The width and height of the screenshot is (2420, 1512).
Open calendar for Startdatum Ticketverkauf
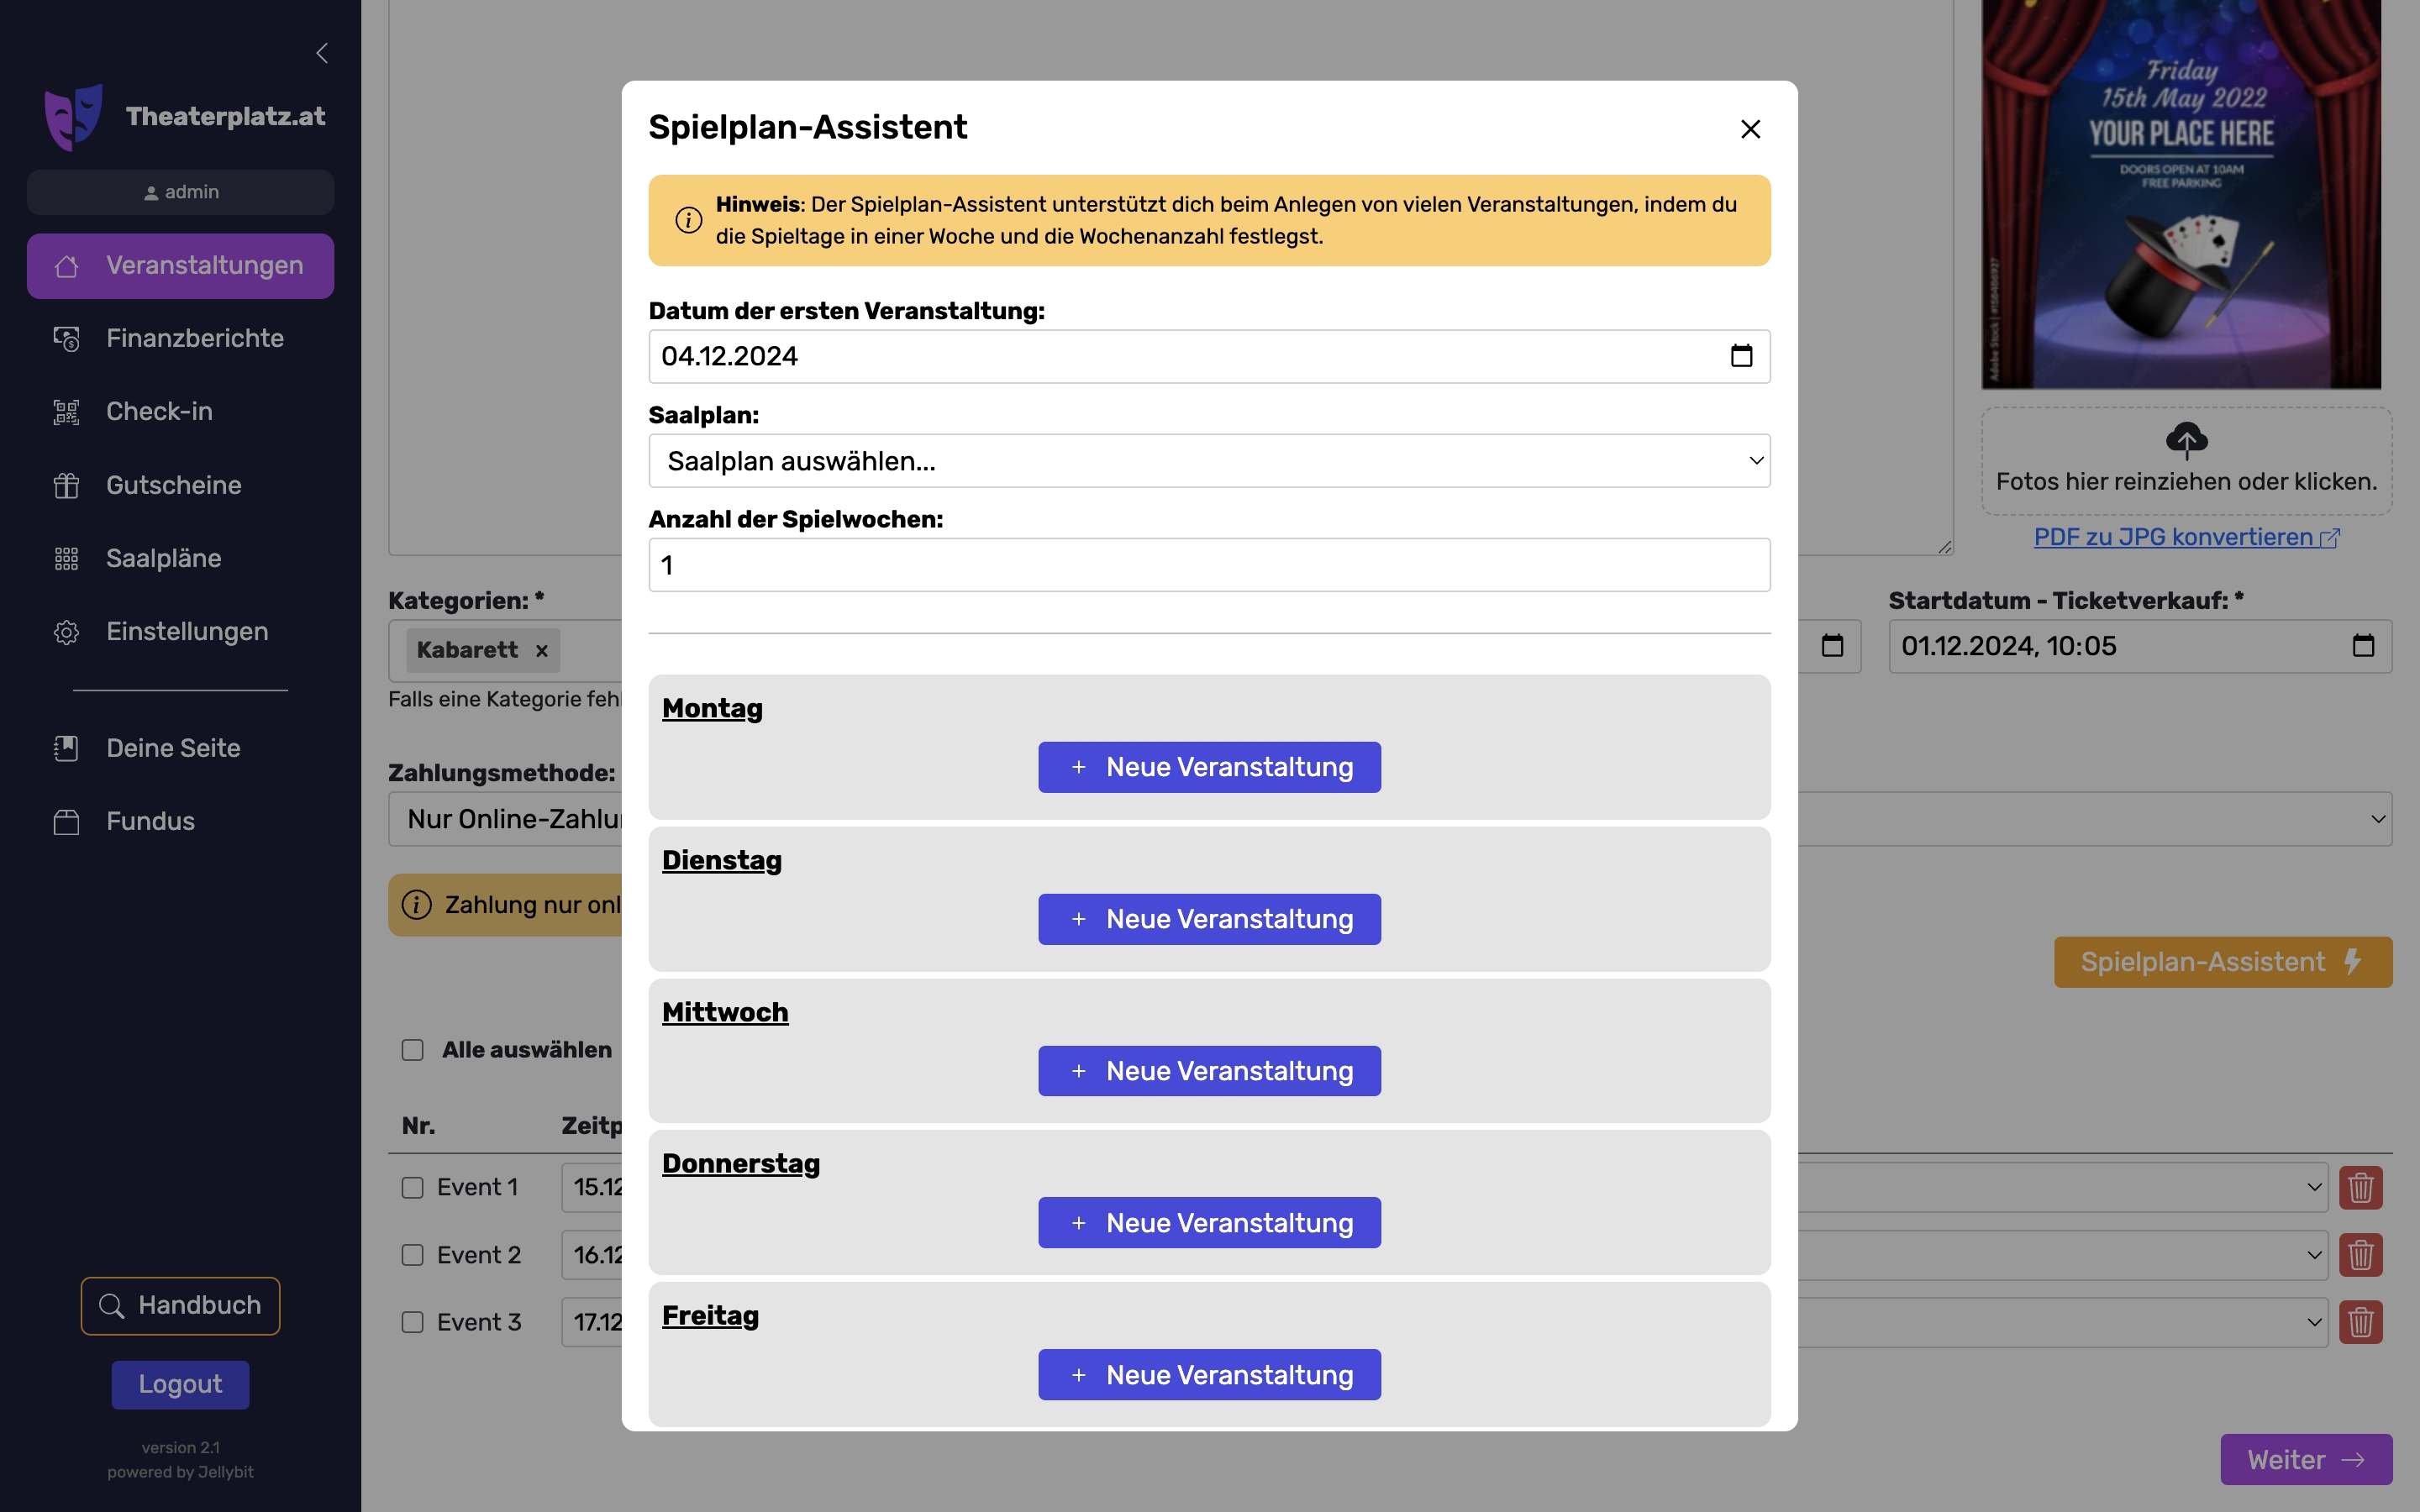[x=2362, y=646]
